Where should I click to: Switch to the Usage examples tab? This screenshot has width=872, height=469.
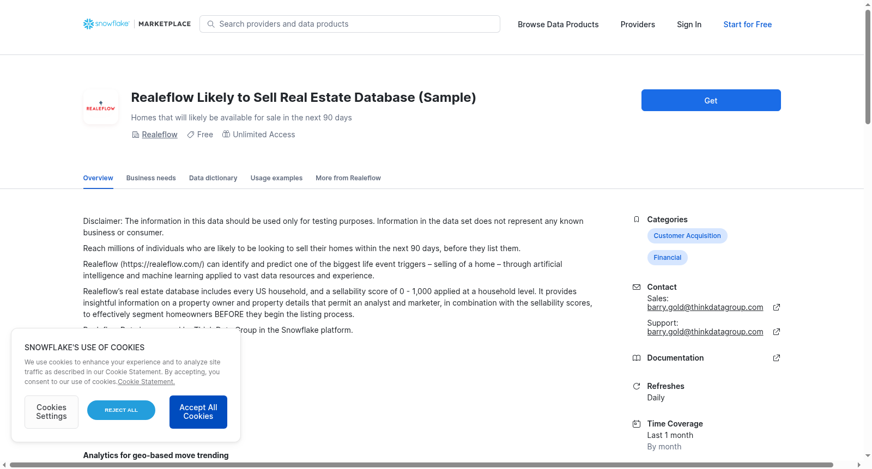tap(276, 178)
